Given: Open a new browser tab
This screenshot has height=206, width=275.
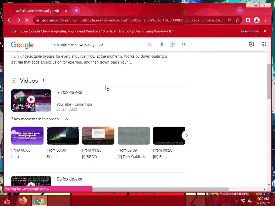Looking at the screenshot, I should (76, 11).
